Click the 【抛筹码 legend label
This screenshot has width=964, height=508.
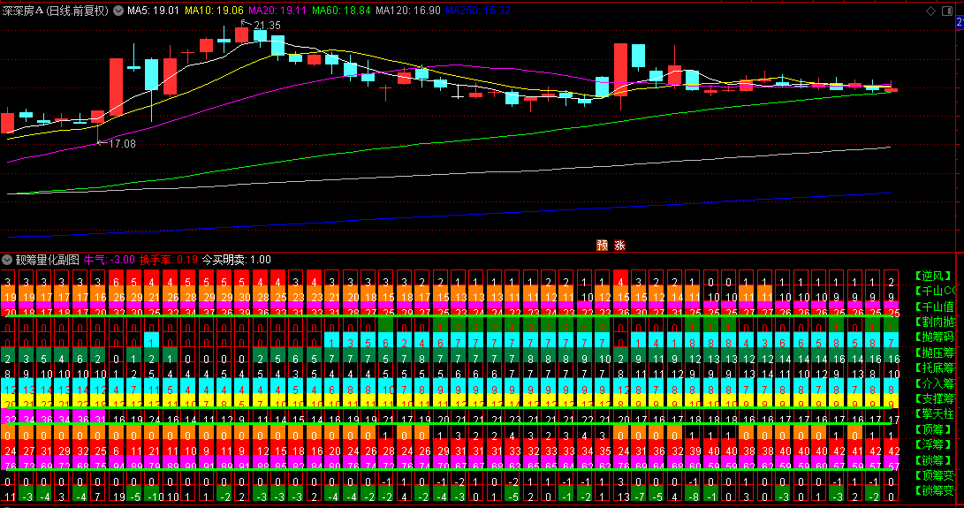935,337
